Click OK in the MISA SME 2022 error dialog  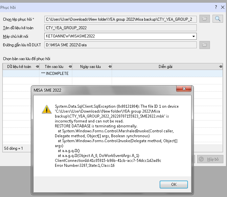[173, 185]
